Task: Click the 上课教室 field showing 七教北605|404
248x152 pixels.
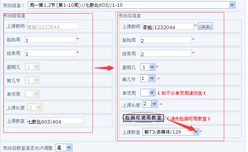Action: click(55, 121)
